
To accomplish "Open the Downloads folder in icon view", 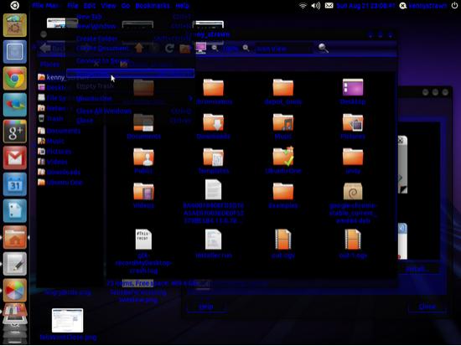I will (214, 127).
